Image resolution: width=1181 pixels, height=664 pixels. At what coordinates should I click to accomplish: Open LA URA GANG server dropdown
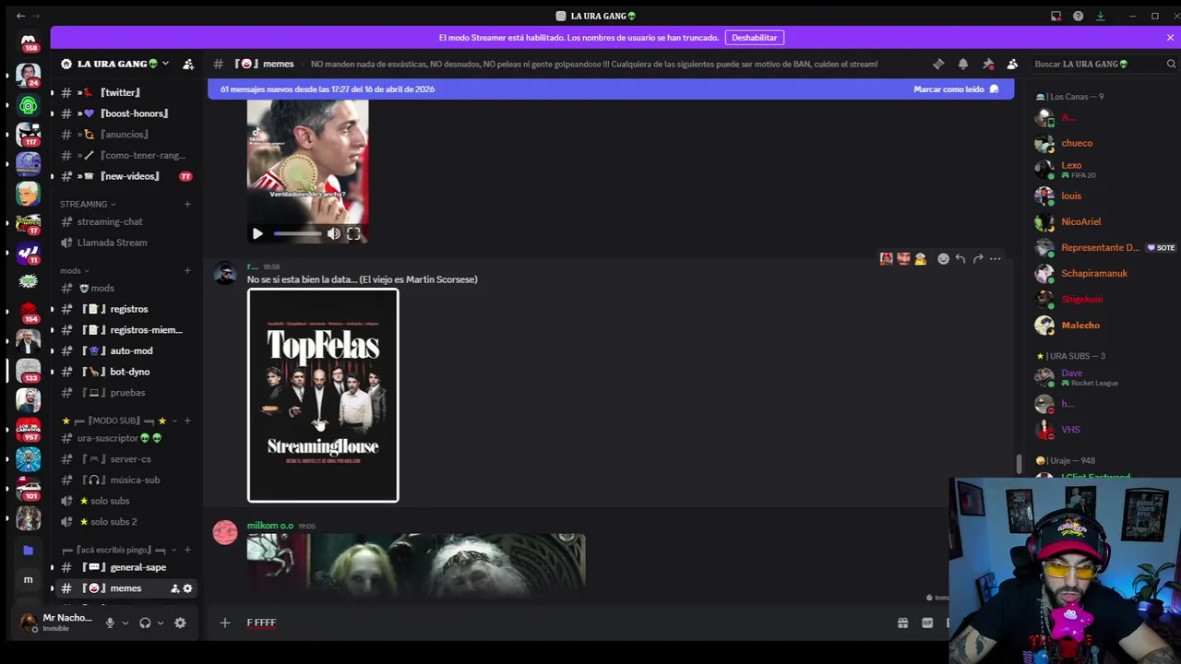[x=165, y=64]
